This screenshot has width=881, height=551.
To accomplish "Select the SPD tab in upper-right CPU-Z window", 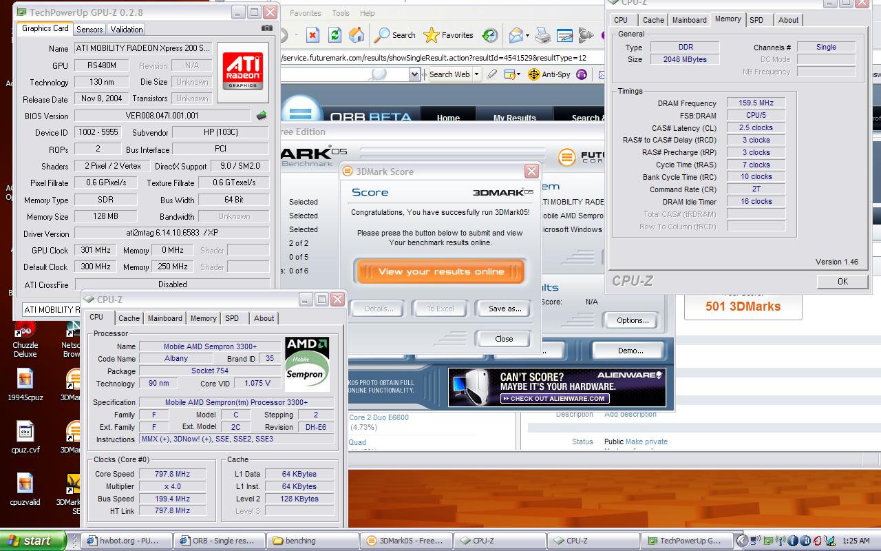I will pos(756,20).
